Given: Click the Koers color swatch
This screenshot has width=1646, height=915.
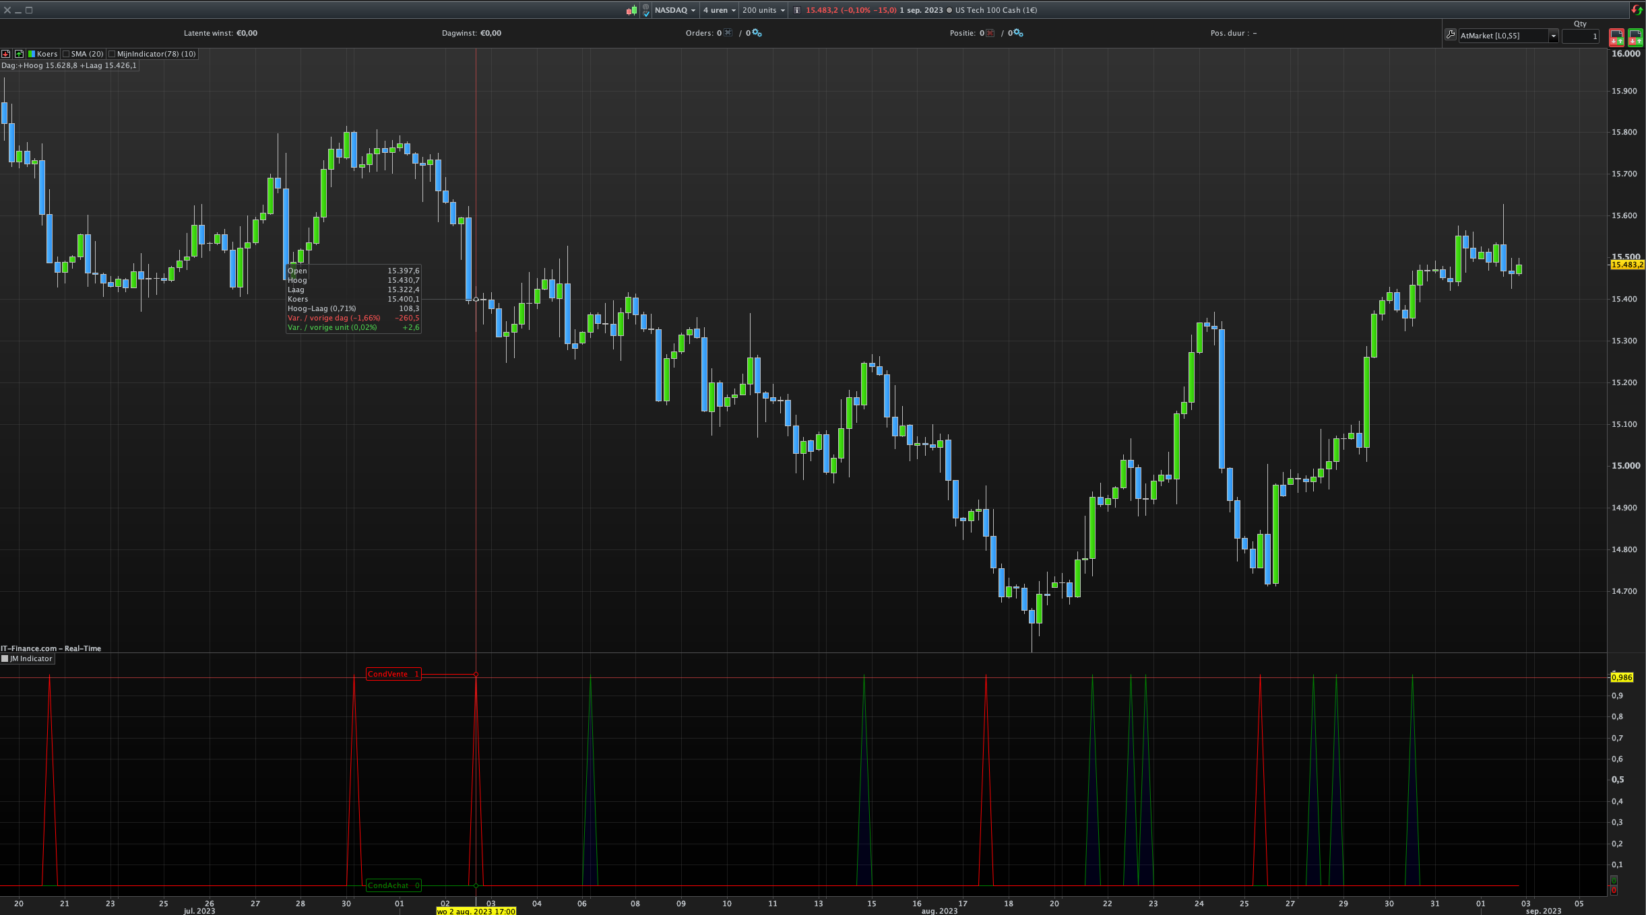Looking at the screenshot, I should 32,54.
